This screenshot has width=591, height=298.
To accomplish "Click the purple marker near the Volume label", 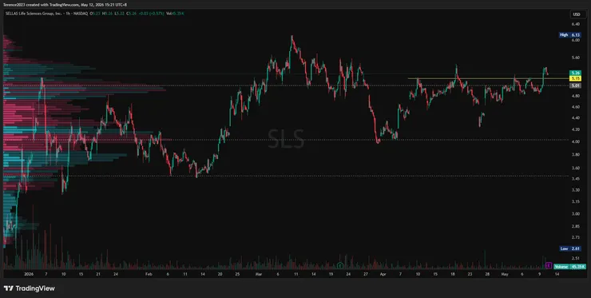I will tap(549, 266).
